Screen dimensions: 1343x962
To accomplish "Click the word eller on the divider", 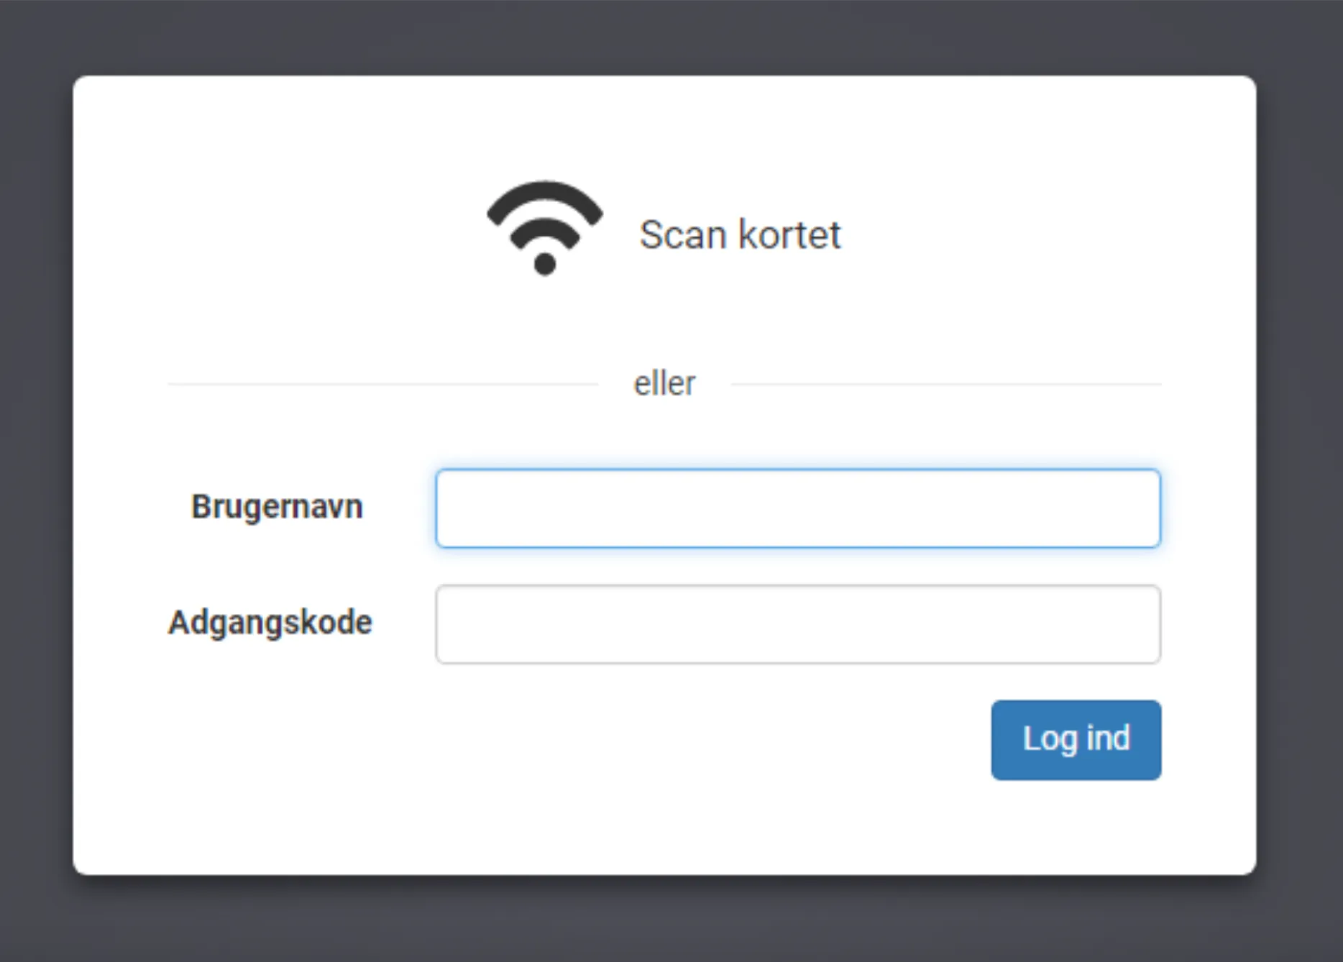I will tap(664, 382).
